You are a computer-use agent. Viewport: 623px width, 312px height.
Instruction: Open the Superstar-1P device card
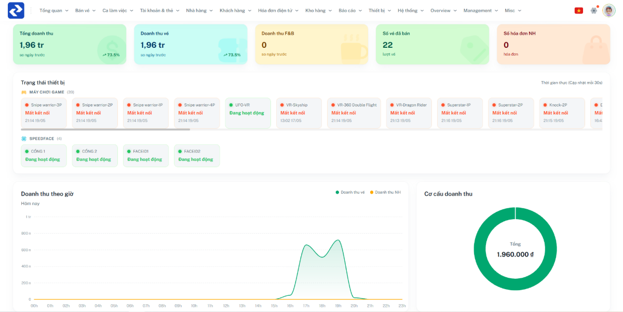click(x=460, y=113)
